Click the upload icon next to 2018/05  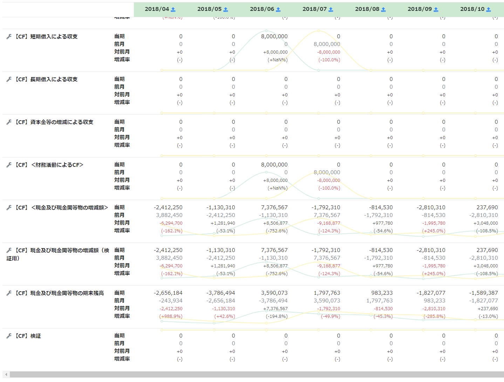click(226, 9)
